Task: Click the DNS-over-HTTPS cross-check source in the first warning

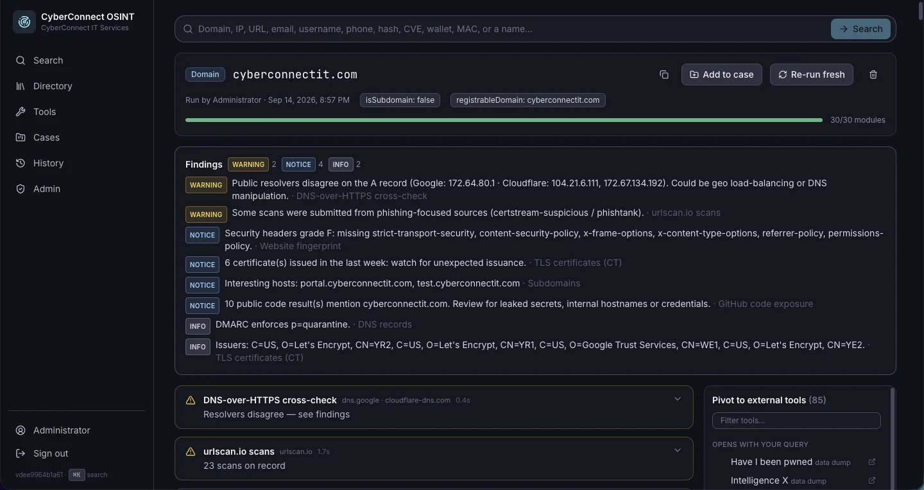Action: pos(362,196)
